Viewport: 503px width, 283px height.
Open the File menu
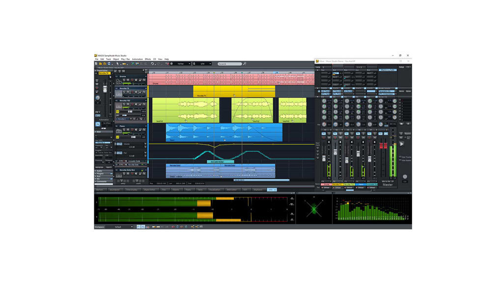point(97,59)
